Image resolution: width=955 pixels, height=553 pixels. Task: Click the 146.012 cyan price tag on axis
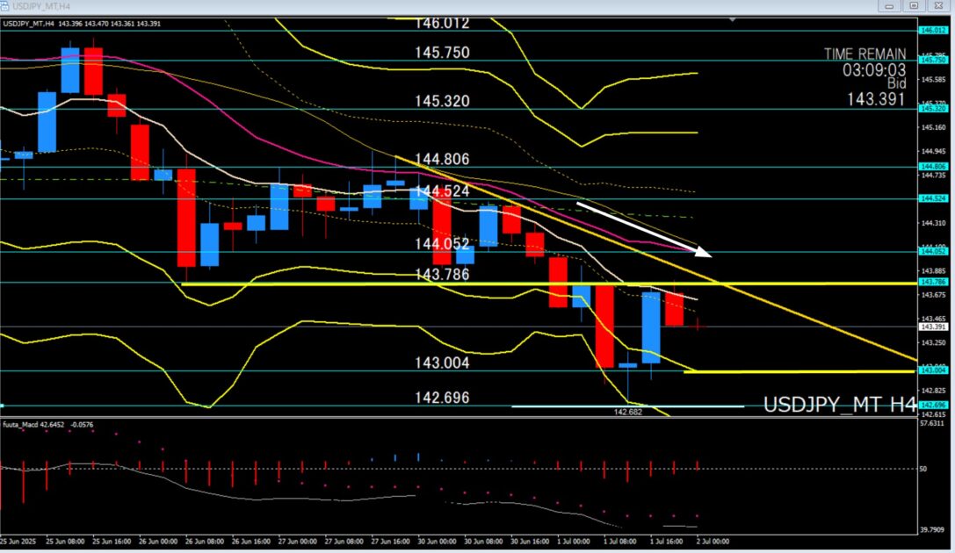pyautogui.click(x=930, y=31)
